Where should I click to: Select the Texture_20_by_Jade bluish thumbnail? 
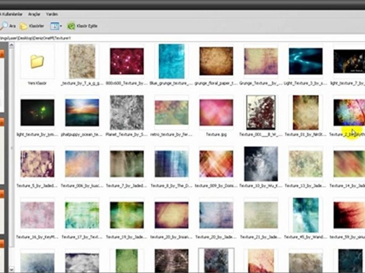(x=216, y=215)
